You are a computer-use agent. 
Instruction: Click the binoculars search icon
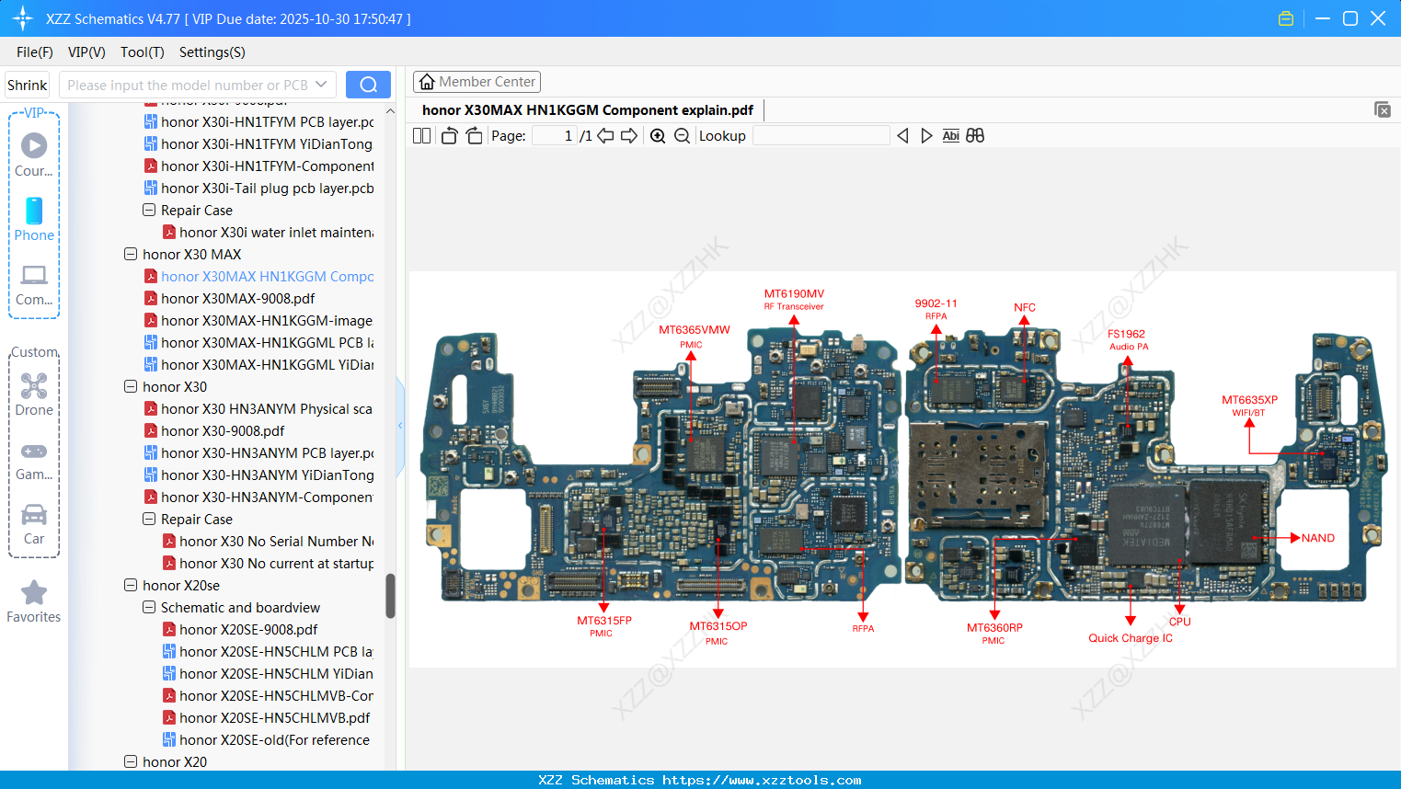pos(975,135)
